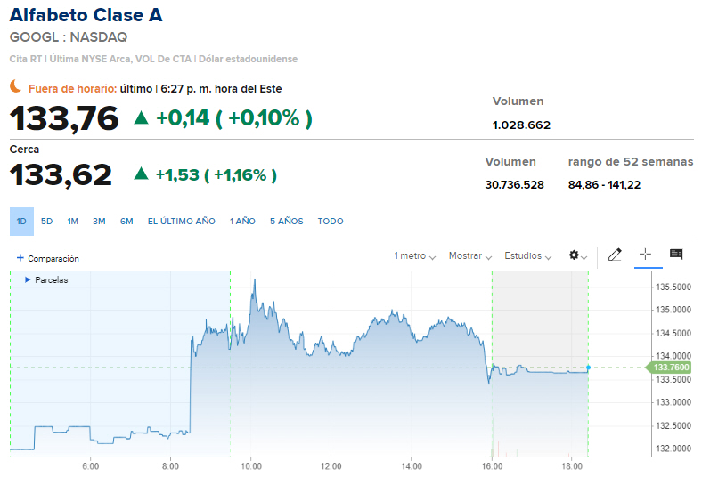Click the blue last-price dot on chart

coord(588,368)
